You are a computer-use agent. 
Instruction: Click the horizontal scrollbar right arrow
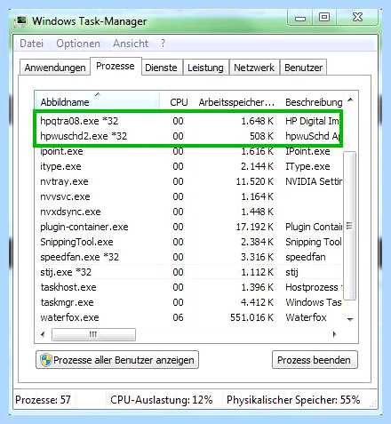[334, 334]
